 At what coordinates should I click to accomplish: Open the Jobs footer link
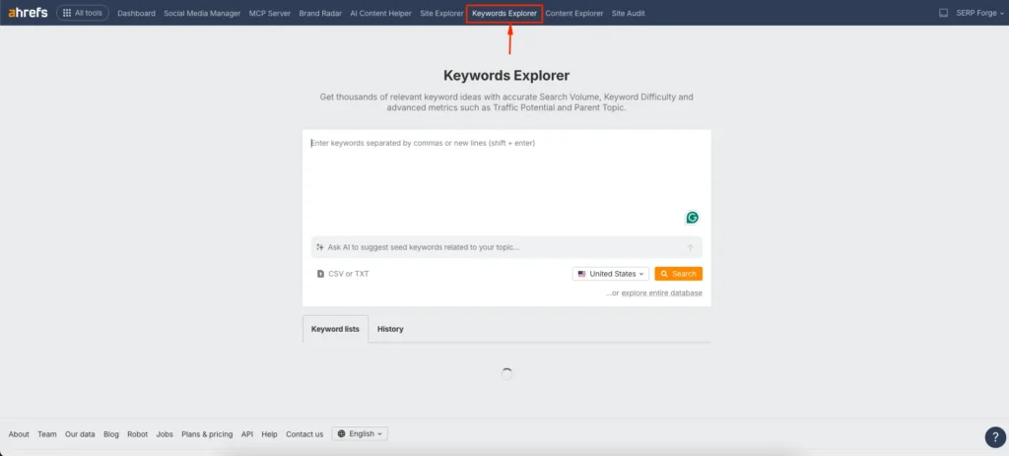(165, 434)
